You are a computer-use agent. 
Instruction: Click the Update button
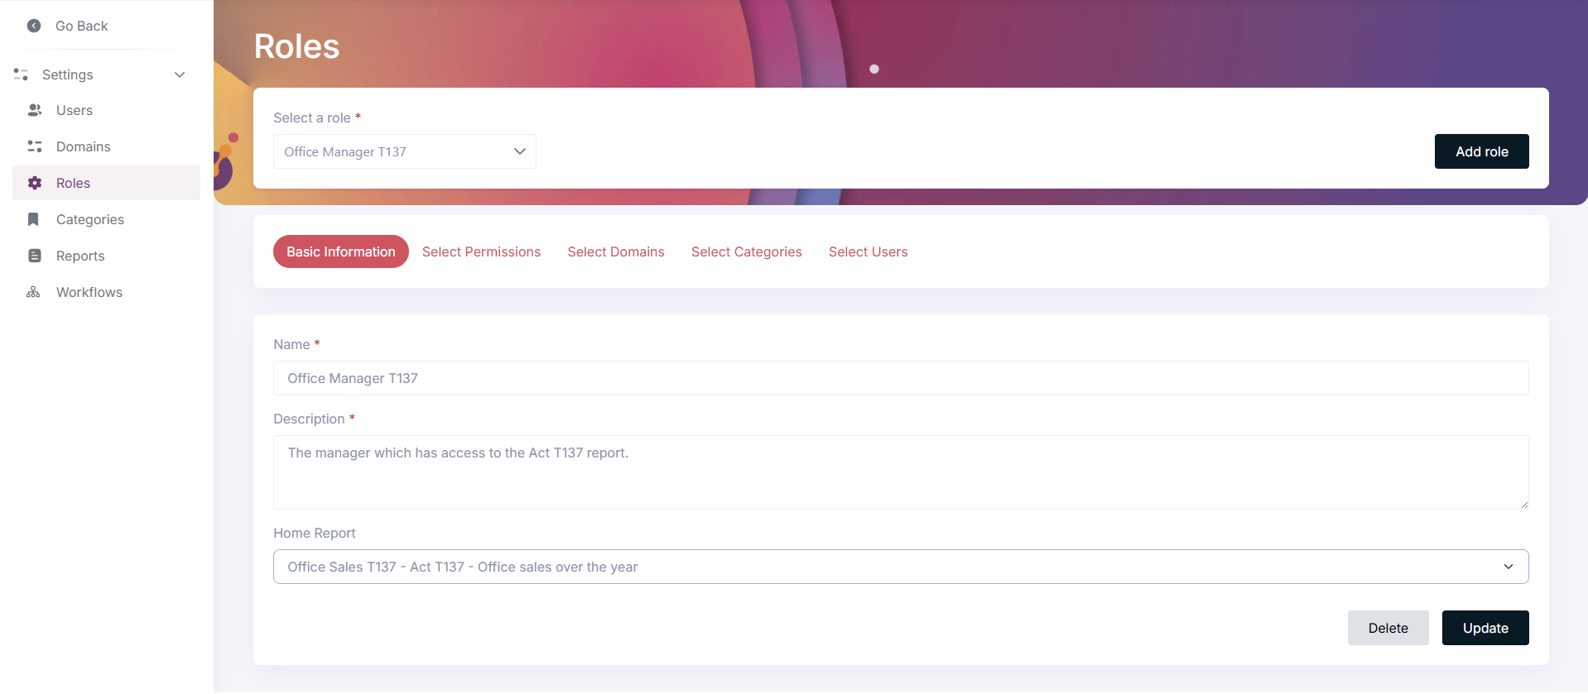[x=1485, y=628]
